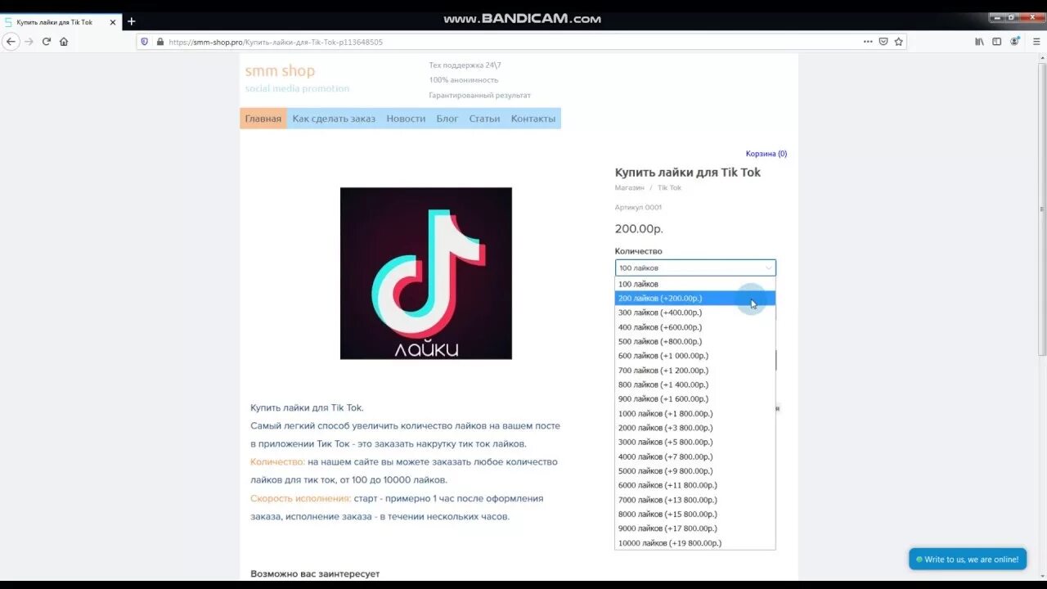Toggle the sidebar view icon
Viewport: 1047px width, 589px height.
click(996, 42)
